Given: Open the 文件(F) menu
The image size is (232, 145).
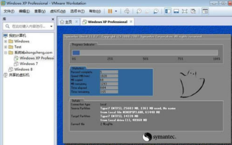Looking at the screenshot, I should click(9, 11).
